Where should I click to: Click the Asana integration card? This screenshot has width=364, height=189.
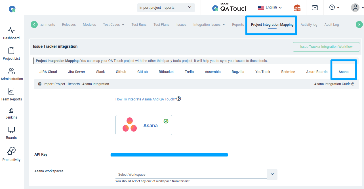[144, 125]
